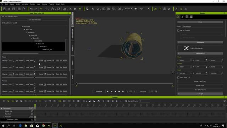227x128 pixels.
Task: Toggle Collect Clip track circle button
Action: 32,111
